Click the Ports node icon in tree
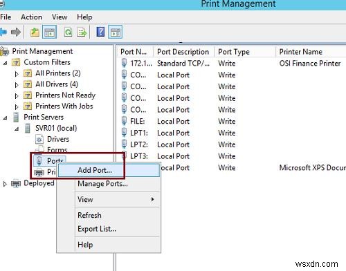The width and height of the screenshot is (346, 271). 39,160
